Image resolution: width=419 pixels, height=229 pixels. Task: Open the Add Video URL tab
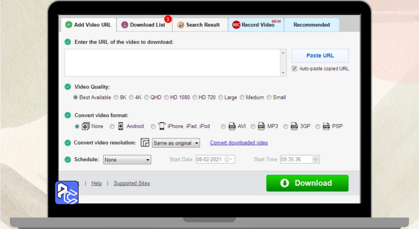tap(88, 25)
